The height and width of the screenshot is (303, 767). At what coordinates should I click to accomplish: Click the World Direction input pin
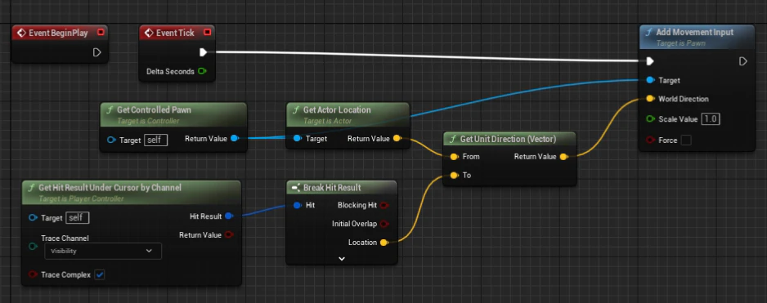(x=650, y=99)
